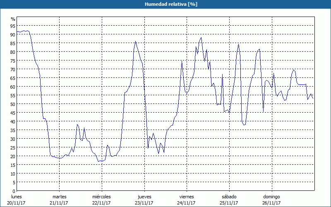The image size is (331, 207).
Task: Select the 25 value on the y-axis
Action: 13,148
